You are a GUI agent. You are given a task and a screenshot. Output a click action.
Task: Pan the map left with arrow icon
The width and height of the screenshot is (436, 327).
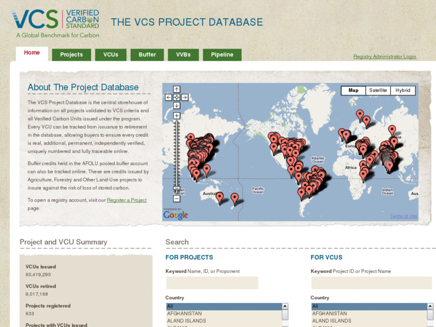point(169,97)
